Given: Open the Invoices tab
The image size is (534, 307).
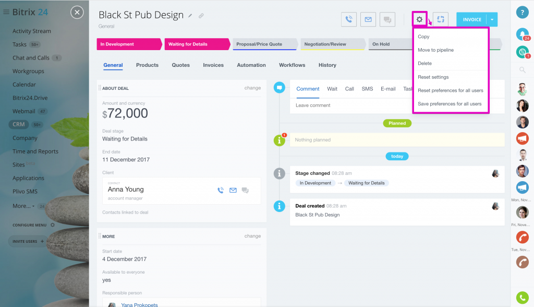Looking at the screenshot, I should tap(213, 65).
